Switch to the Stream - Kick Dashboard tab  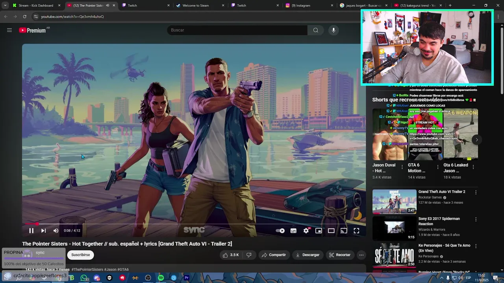tap(36, 6)
